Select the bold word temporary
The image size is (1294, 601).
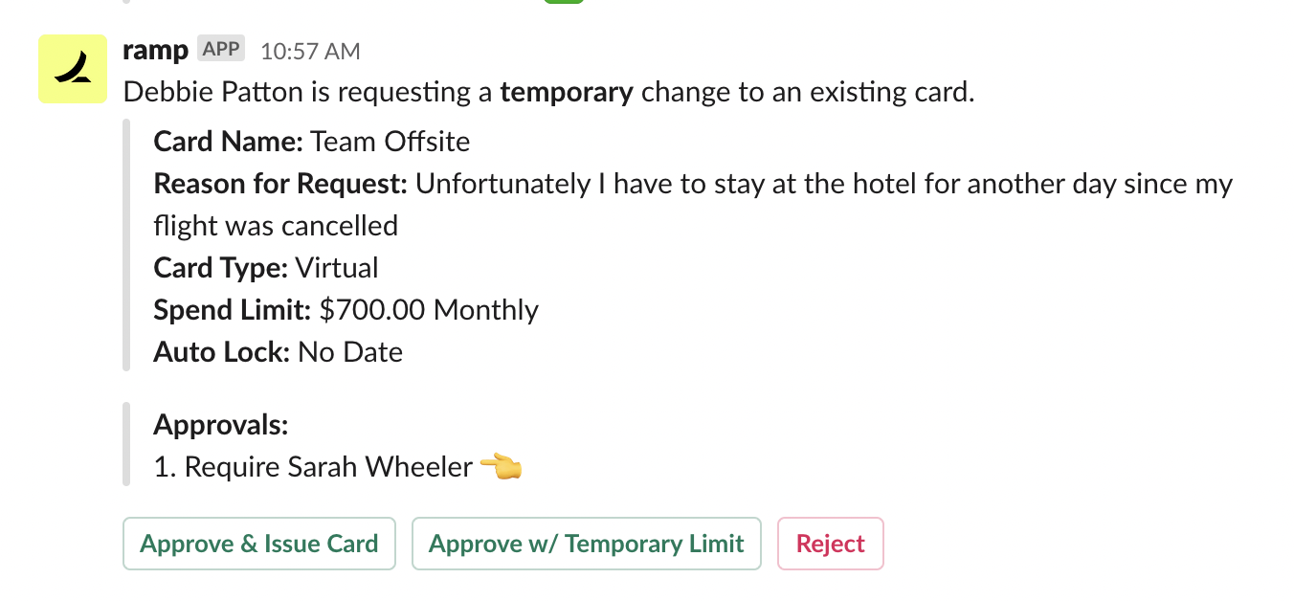point(567,93)
